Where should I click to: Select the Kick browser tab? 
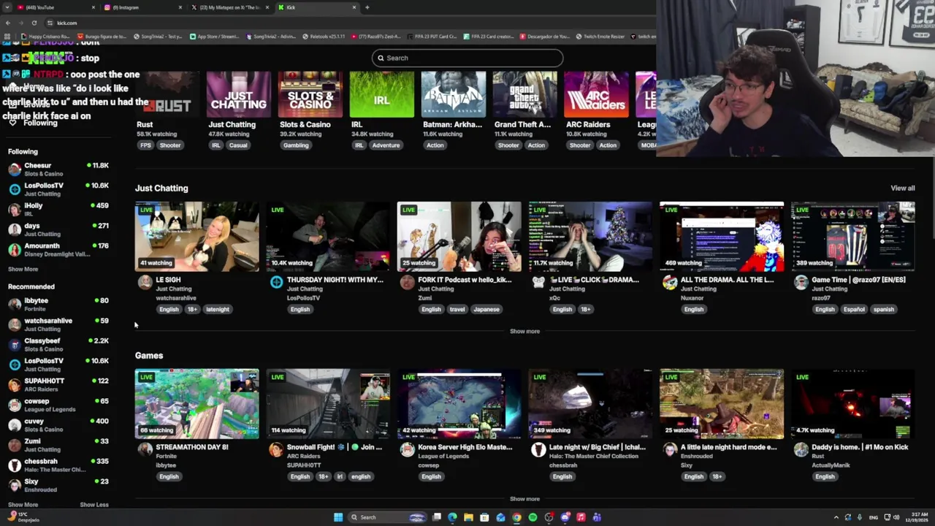pyautogui.click(x=317, y=7)
